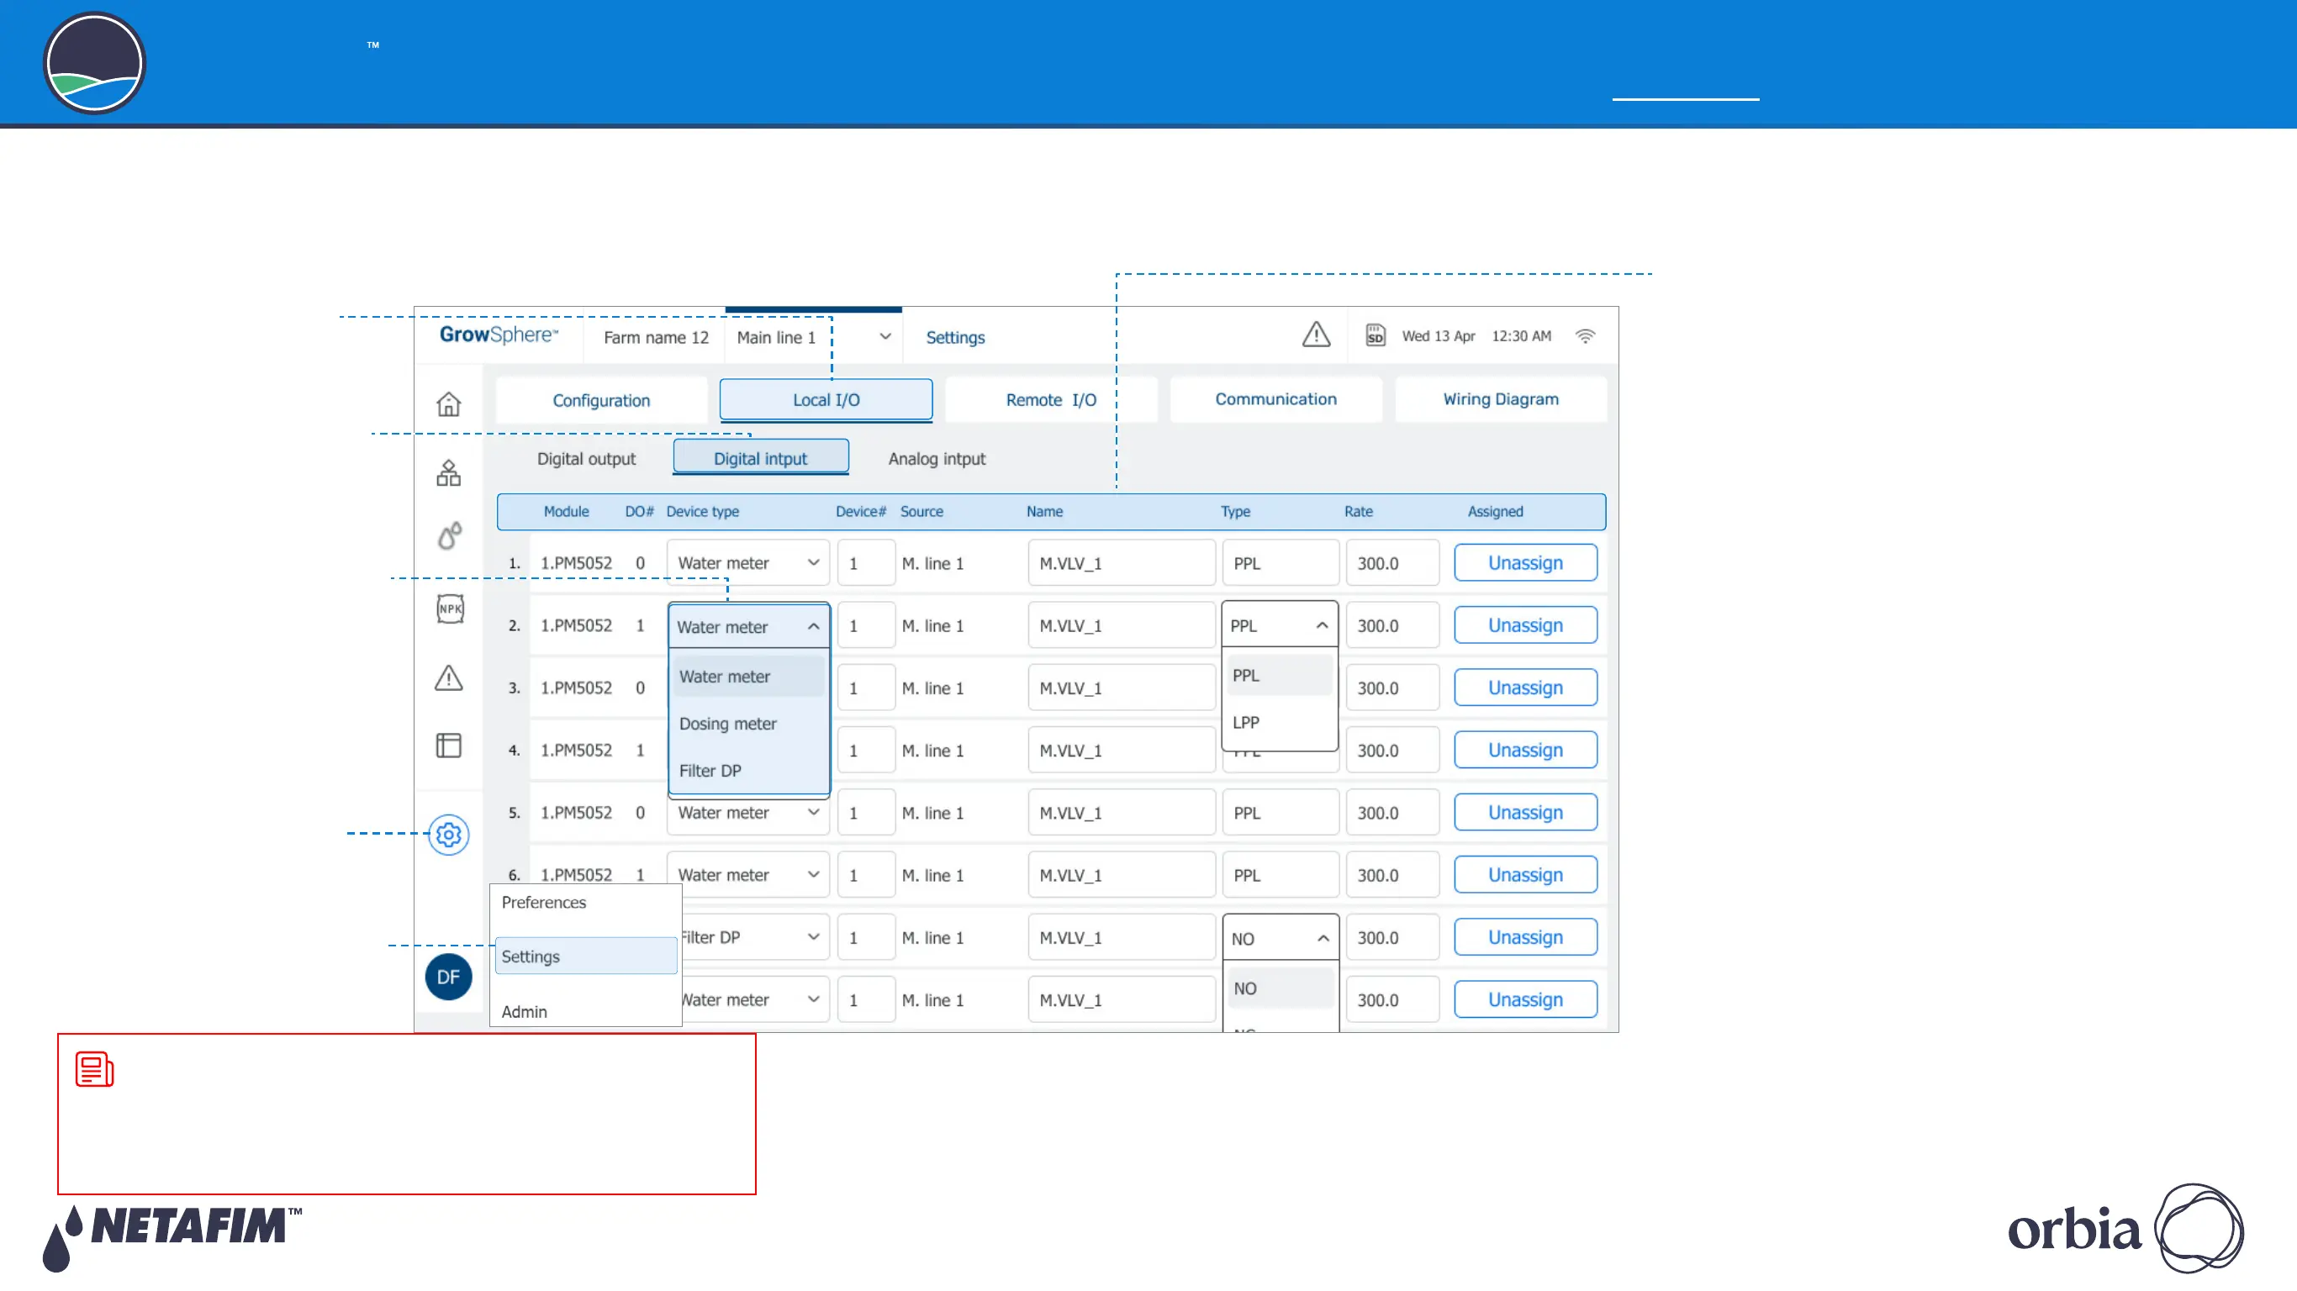2297x1291 pixels.
Task: Open the alerts triangle icon in sidebar
Action: [448, 677]
